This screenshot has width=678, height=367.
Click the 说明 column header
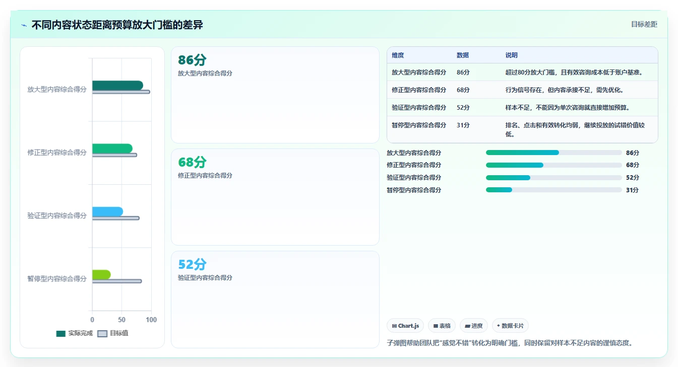coord(512,55)
